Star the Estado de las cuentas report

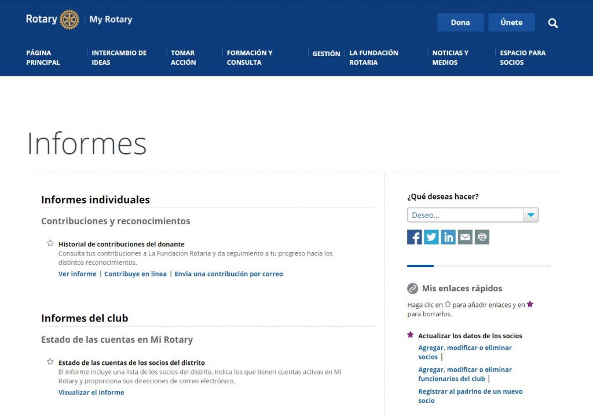click(x=50, y=362)
